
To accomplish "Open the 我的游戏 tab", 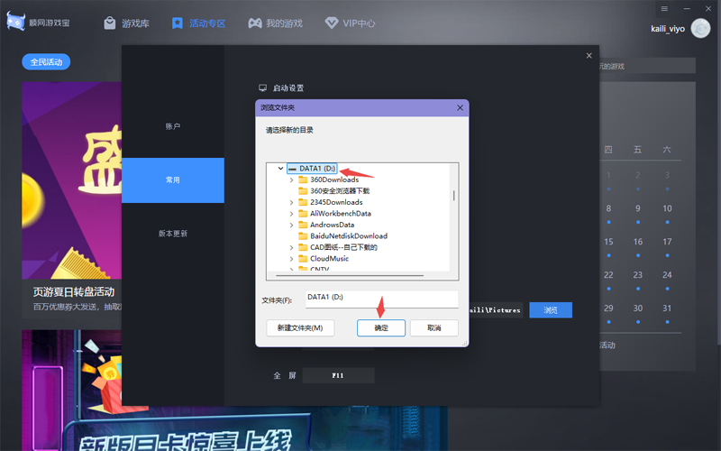I will tap(275, 23).
